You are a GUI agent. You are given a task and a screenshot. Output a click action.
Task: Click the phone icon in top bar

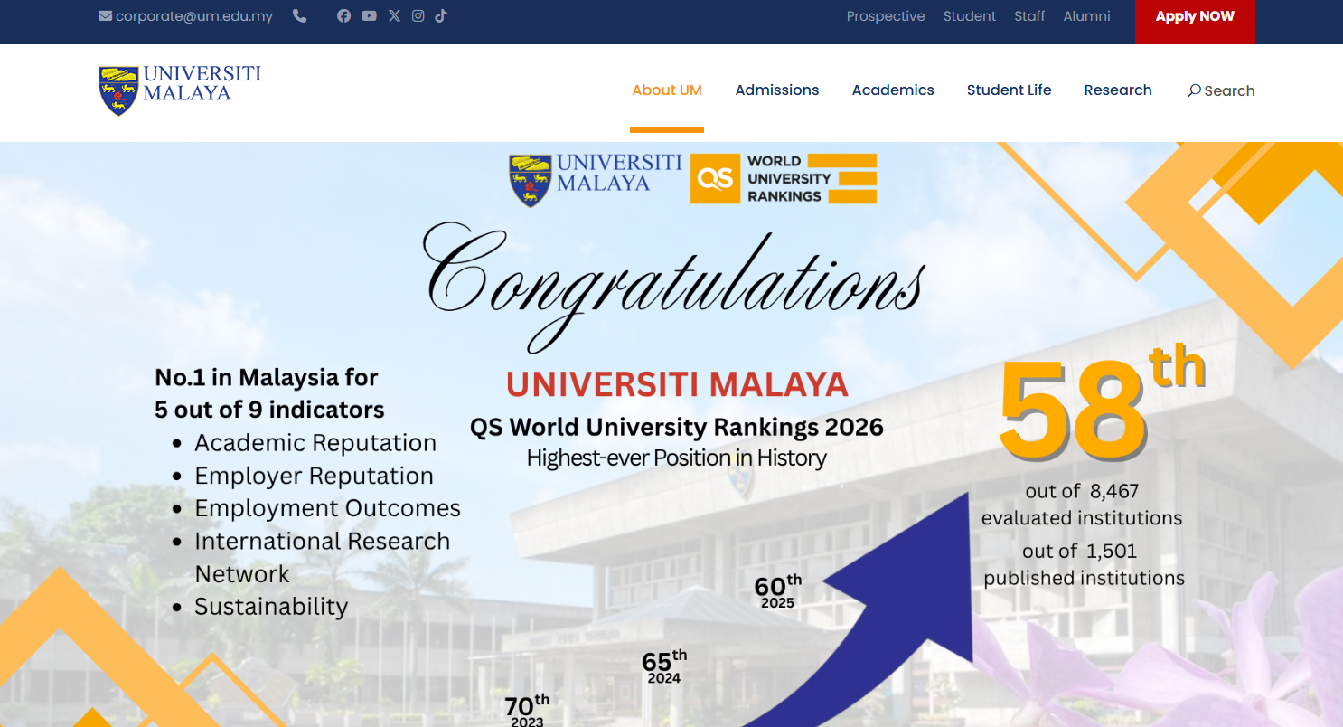click(300, 16)
